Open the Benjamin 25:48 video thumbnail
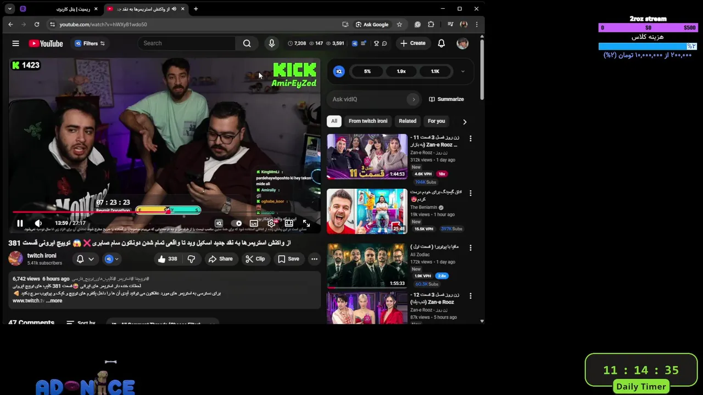Viewport: 703px width, 395px height. pos(367,211)
